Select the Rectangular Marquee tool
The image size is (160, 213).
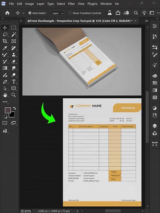pos(14,28)
